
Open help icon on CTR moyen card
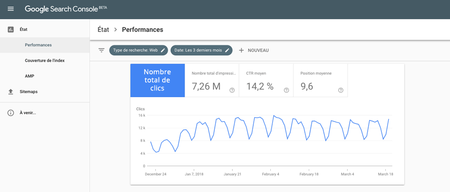coord(286,90)
